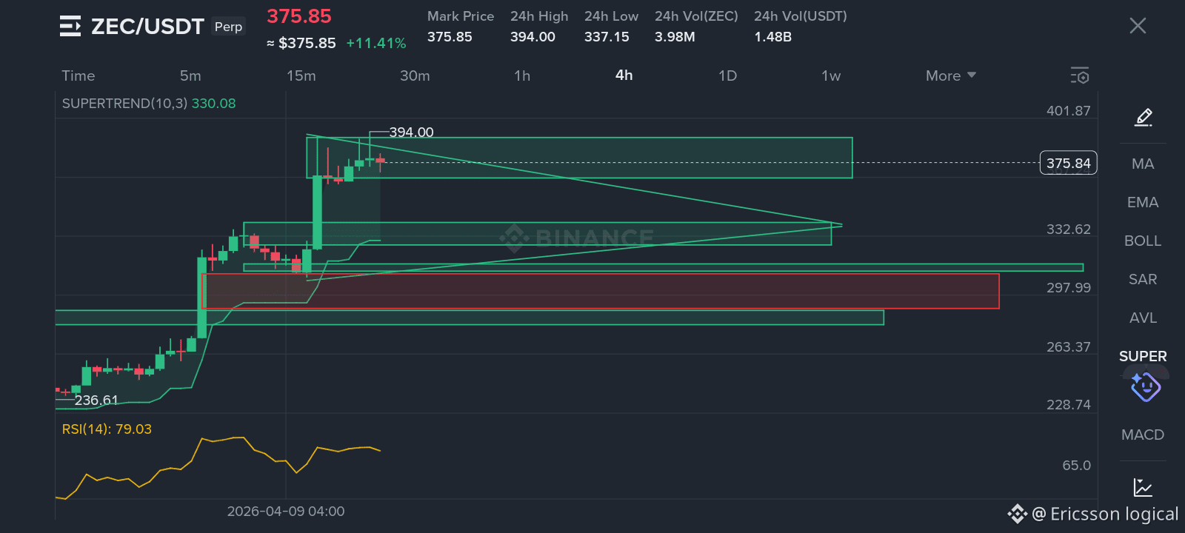Click the RSI(14): 79.03 label
This screenshot has height=533, width=1185.
[107, 429]
